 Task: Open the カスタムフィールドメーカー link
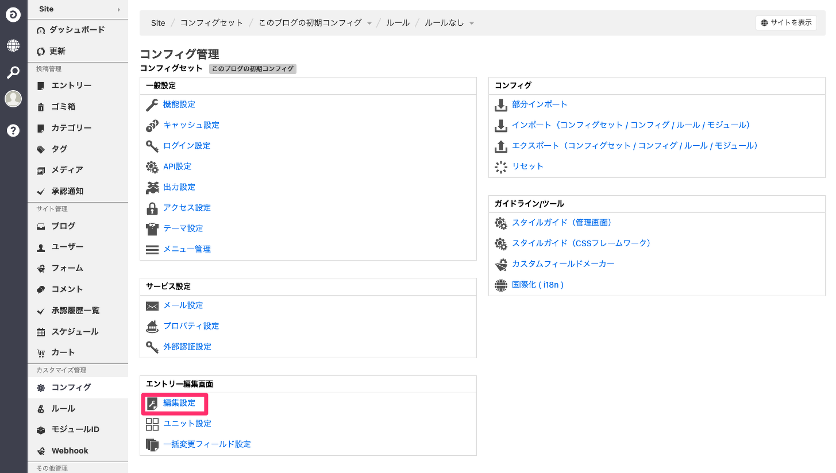[x=563, y=264]
